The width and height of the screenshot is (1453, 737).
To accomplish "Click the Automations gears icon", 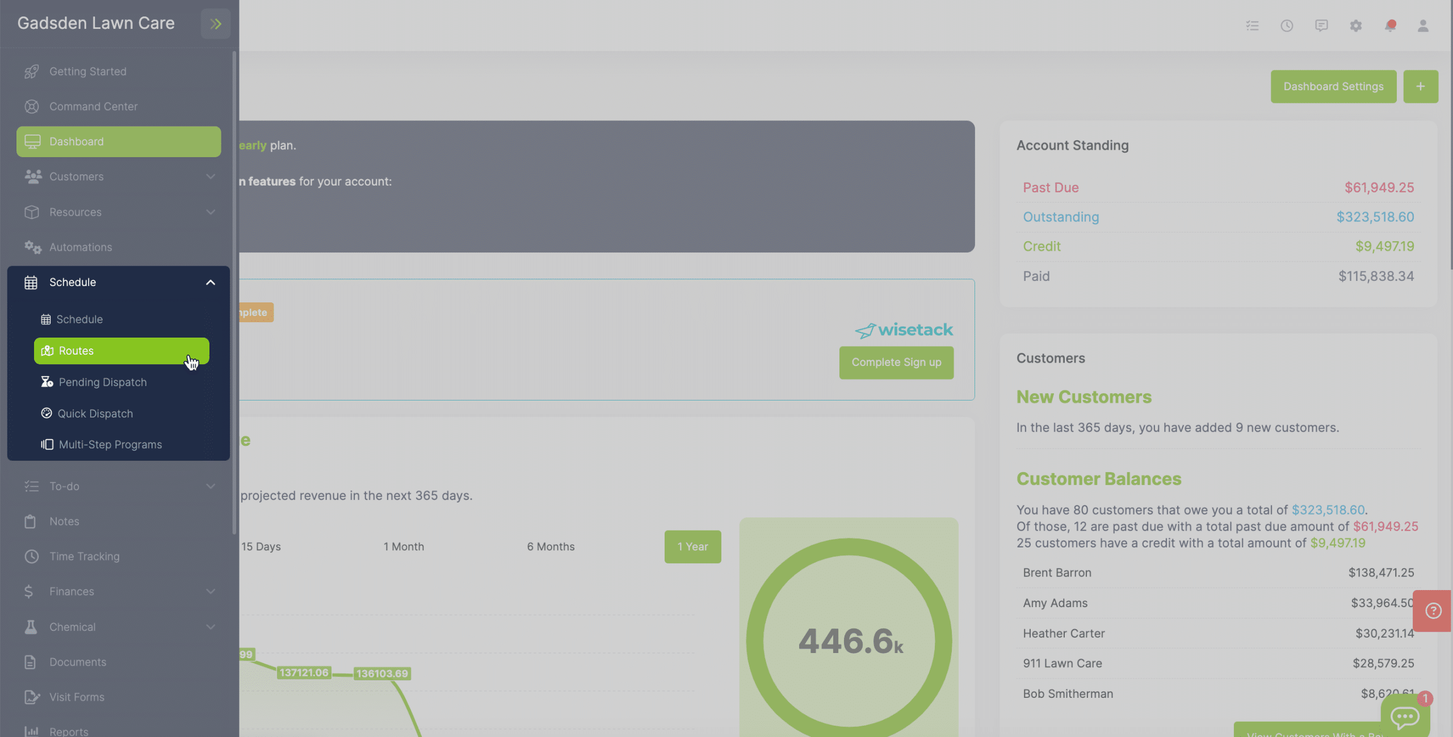I will click(33, 247).
